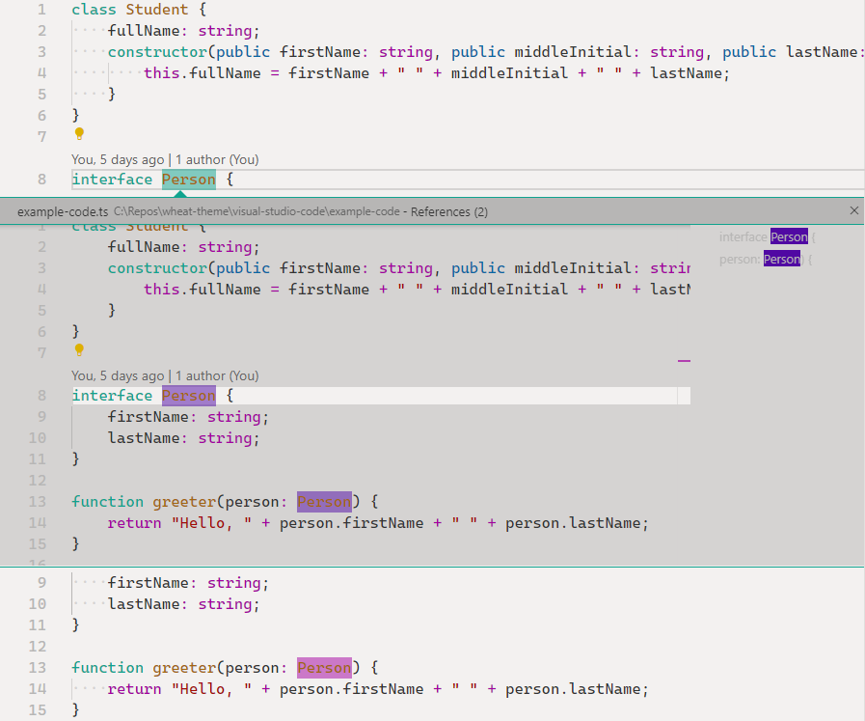Screen dimensions: 865x721
Task: Select the "person: Person) {" reference in the list
Action: tap(766, 259)
